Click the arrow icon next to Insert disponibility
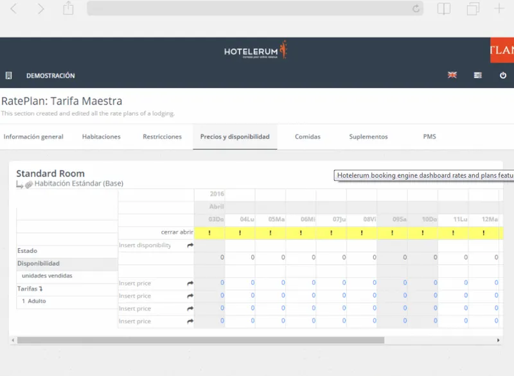This screenshot has width=514, height=376. (190, 245)
